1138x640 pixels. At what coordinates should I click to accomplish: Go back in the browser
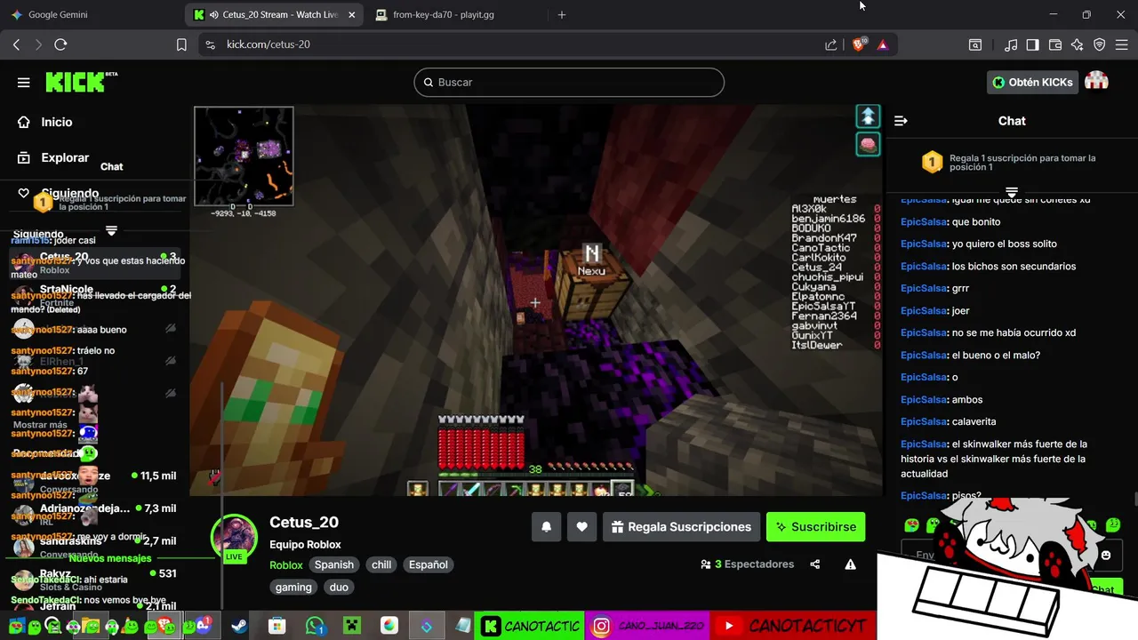click(x=16, y=44)
